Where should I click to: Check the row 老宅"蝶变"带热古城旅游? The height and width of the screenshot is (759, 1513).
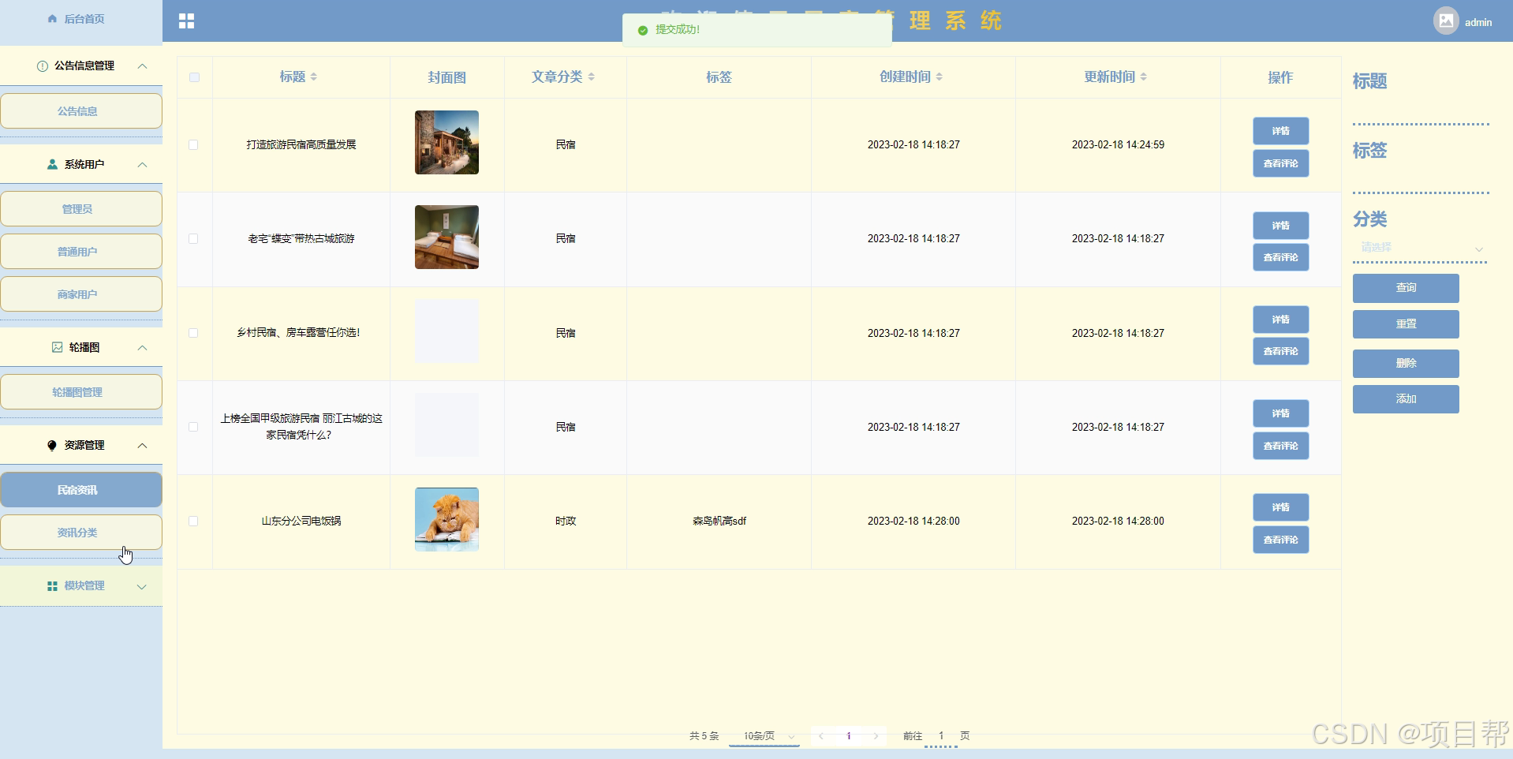point(193,238)
